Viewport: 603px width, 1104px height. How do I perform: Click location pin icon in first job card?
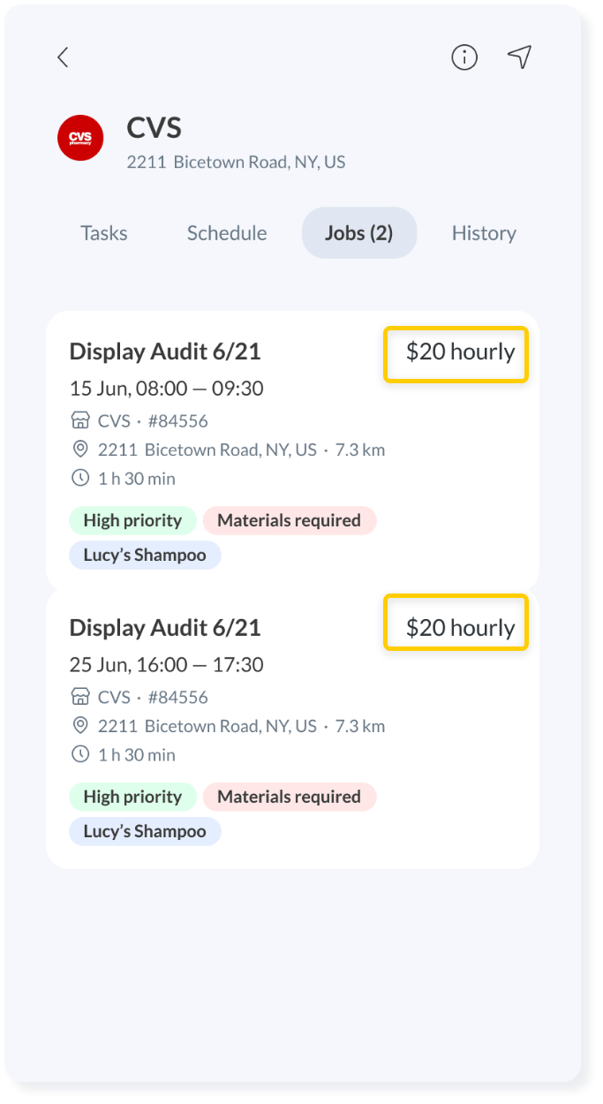pos(80,450)
